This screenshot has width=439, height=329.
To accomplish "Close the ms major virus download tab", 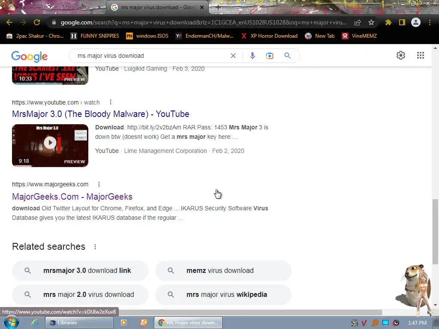I will [202, 7].
